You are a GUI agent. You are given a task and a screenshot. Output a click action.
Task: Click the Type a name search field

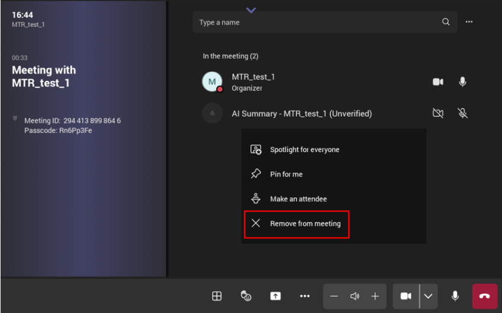click(x=315, y=23)
